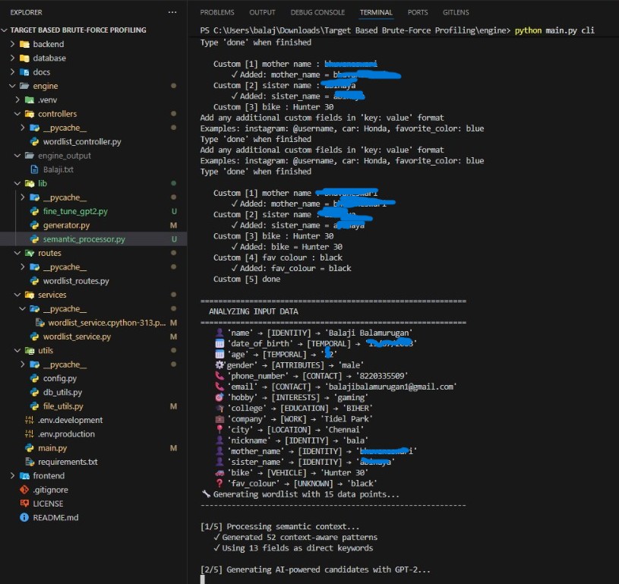Collapse the controllers folder chevron

[x=17, y=114]
